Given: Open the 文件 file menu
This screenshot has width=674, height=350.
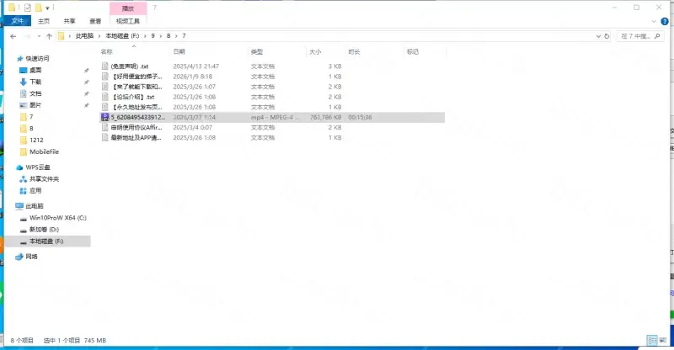Looking at the screenshot, I should 17,21.
